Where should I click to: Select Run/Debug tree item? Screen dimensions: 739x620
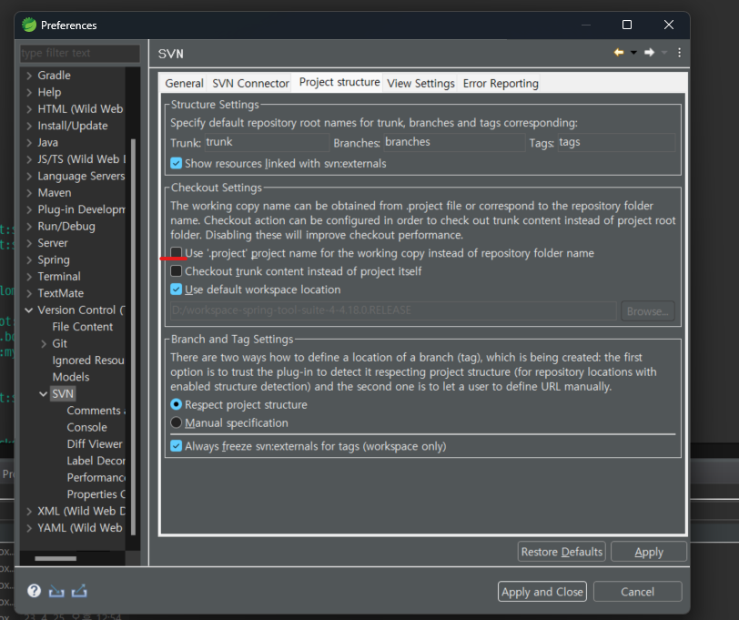click(x=66, y=227)
